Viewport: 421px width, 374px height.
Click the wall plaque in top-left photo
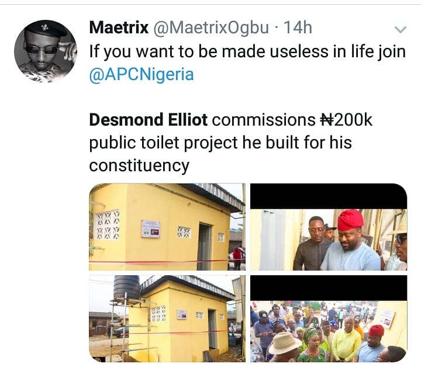click(x=150, y=228)
